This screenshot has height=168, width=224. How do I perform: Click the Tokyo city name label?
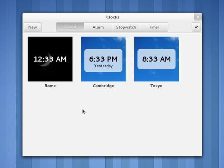156,86
